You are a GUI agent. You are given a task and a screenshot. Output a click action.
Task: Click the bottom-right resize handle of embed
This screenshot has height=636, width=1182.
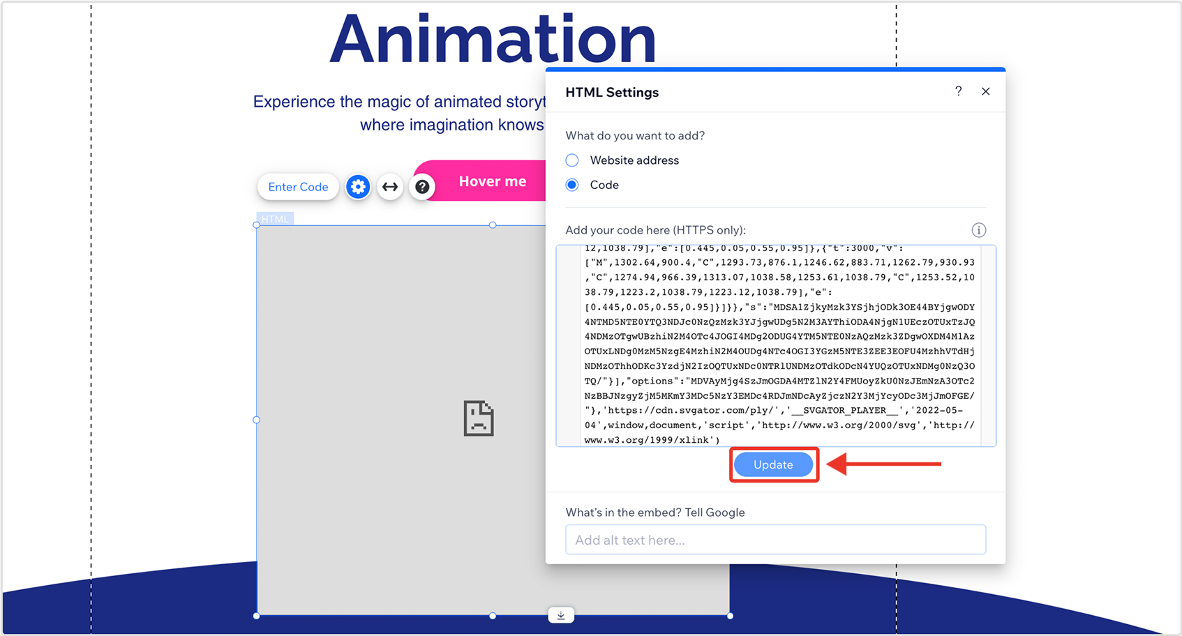730,616
